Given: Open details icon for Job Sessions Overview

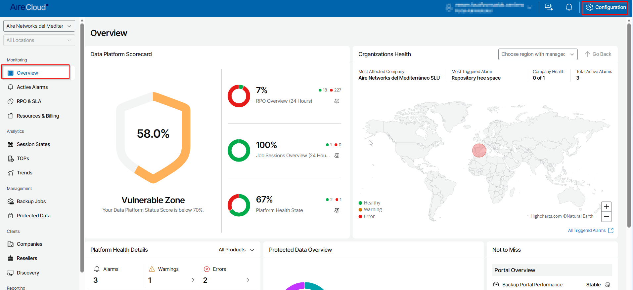Looking at the screenshot, I should (x=337, y=156).
